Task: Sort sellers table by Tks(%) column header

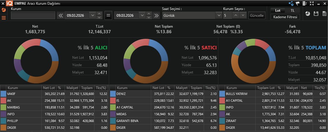Action: pyautogui.click(x=210, y=88)
